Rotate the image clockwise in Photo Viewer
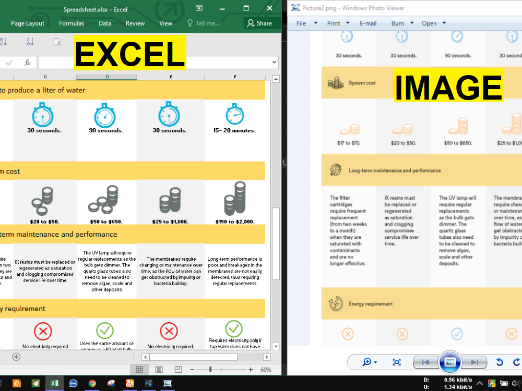 click(516, 361)
